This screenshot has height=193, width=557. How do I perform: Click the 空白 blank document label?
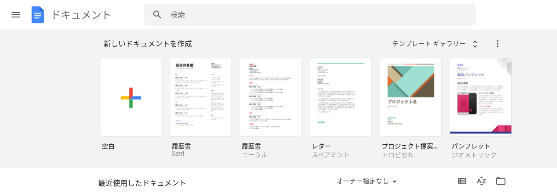point(108,147)
